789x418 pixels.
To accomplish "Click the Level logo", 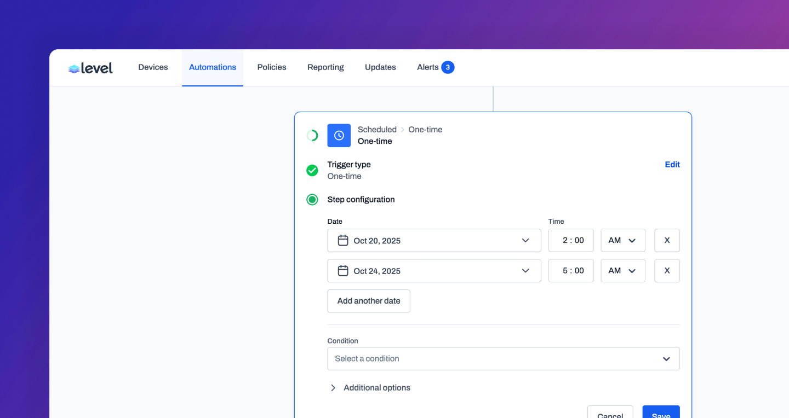I will (x=90, y=68).
